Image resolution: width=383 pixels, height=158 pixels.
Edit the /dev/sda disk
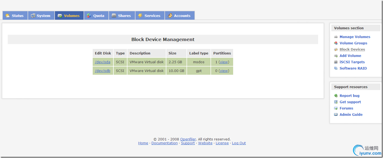[103, 62]
